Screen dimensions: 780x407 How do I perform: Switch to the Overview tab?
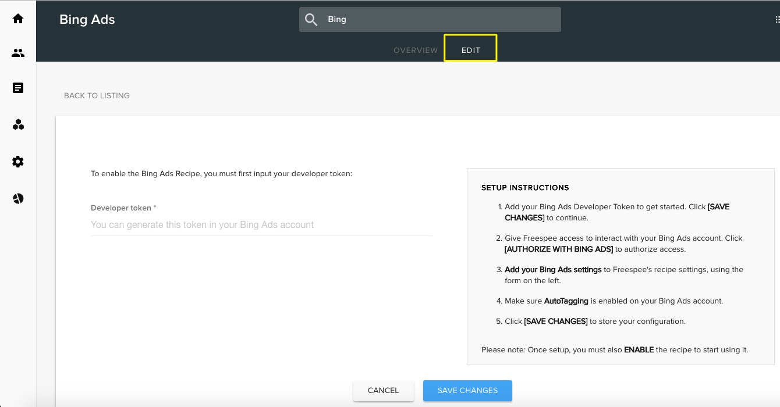416,50
